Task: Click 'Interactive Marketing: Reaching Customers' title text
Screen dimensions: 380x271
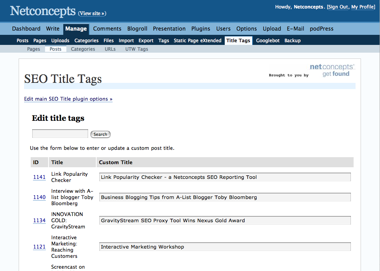Action: point(64,247)
